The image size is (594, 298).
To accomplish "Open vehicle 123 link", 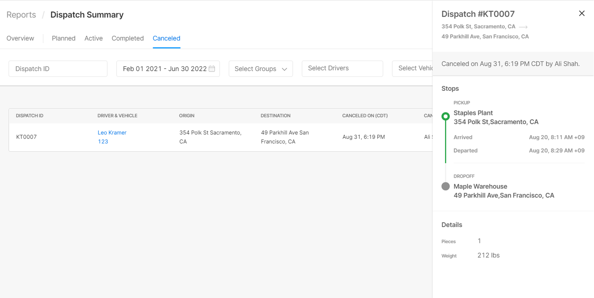I will (103, 141).
